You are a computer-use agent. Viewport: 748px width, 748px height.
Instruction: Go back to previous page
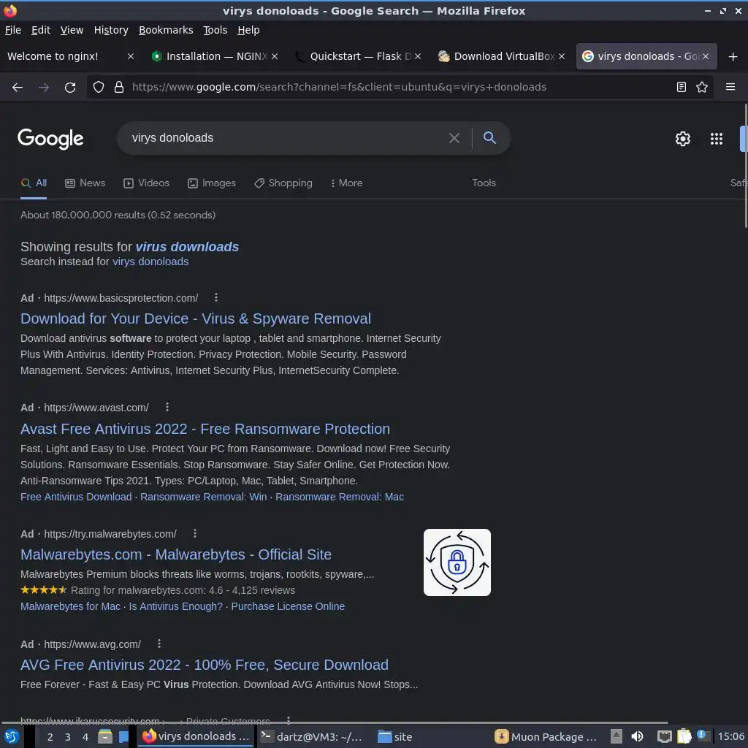[18, 87]
